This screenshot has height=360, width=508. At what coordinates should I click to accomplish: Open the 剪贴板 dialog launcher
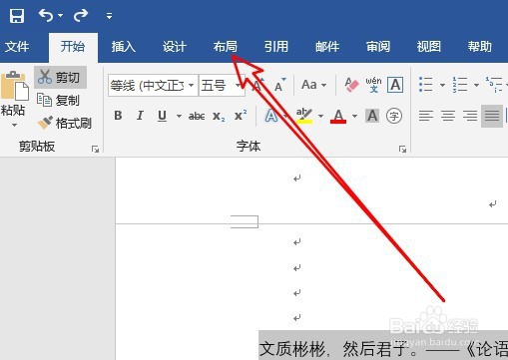[x=96, y=150]
